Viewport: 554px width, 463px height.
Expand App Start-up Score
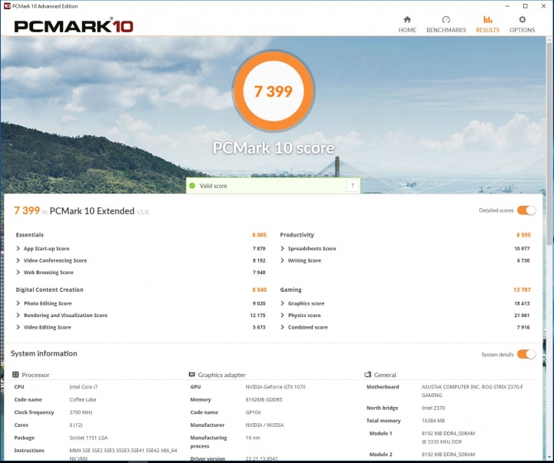[18, 249]
